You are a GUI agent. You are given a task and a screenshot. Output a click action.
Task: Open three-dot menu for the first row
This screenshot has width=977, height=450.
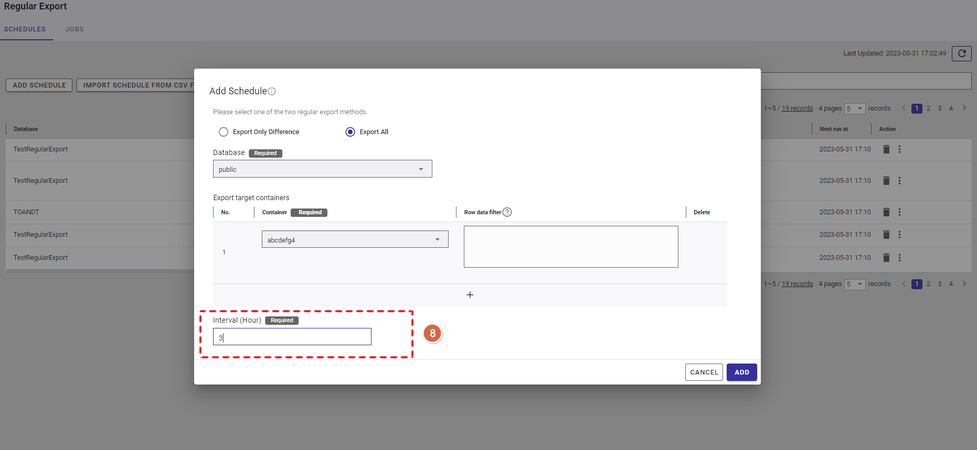[x=899, y=149]
